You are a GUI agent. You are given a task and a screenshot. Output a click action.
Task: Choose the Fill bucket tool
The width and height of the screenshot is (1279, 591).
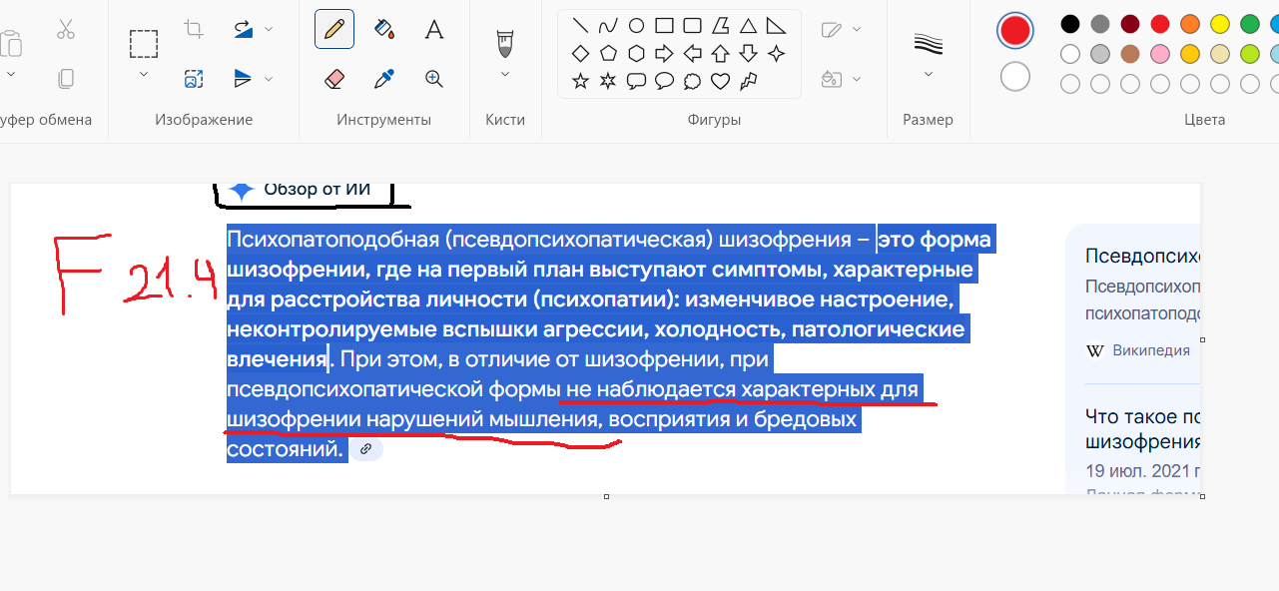[384, 29]
